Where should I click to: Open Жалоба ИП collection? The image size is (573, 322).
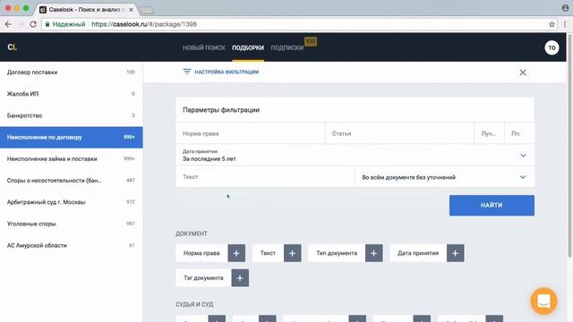(72, 94)
